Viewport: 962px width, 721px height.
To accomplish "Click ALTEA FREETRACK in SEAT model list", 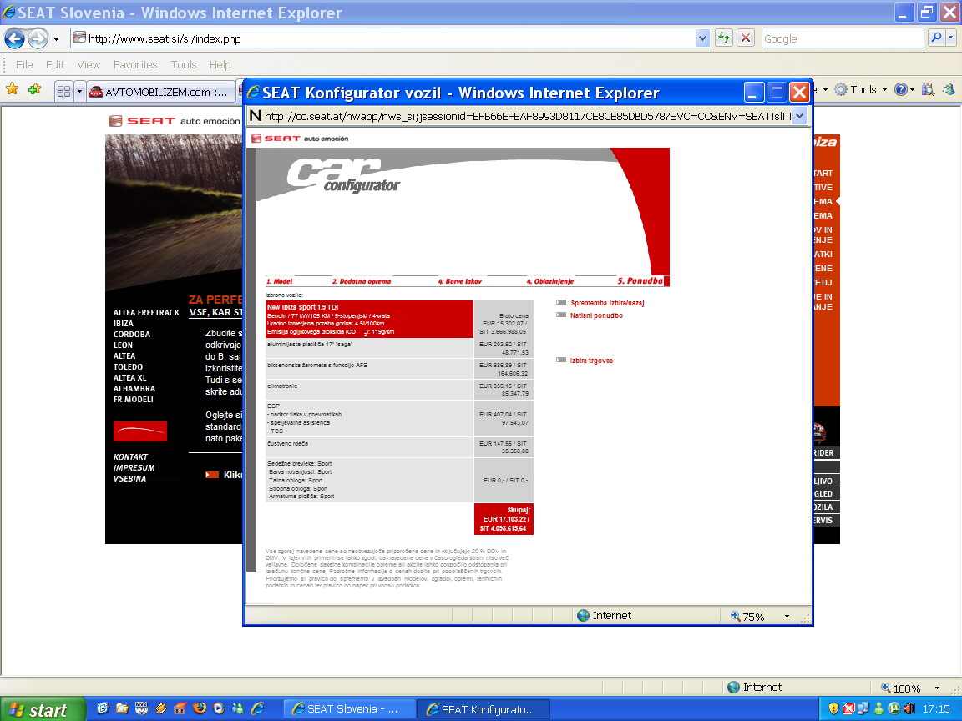I will (x=146, y=313).
